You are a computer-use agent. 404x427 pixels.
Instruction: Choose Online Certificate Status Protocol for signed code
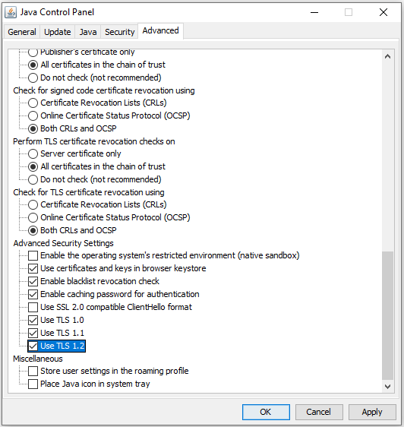tap(33, 115)
